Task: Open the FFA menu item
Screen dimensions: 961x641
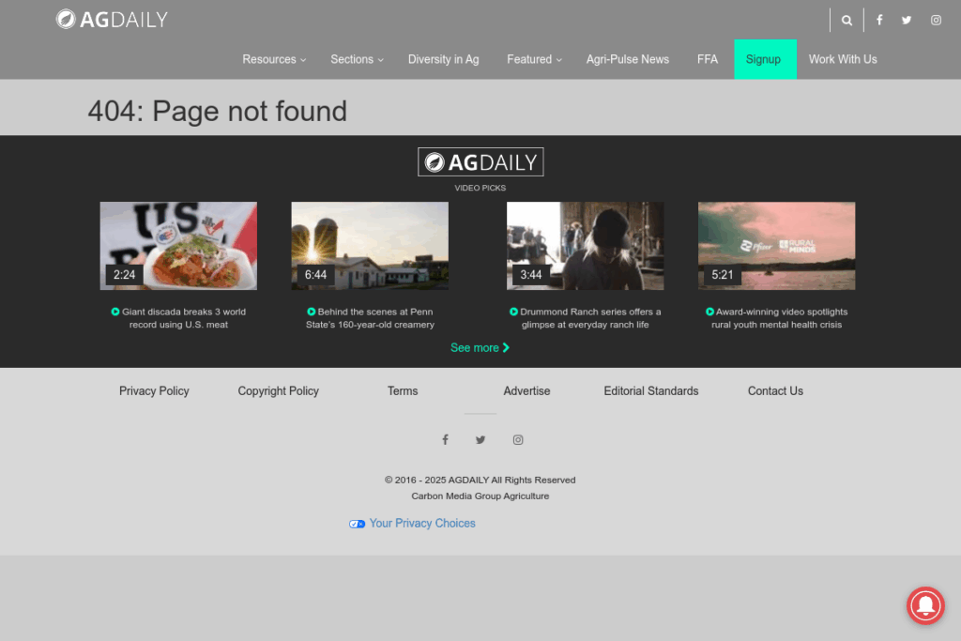Action: 708,59
